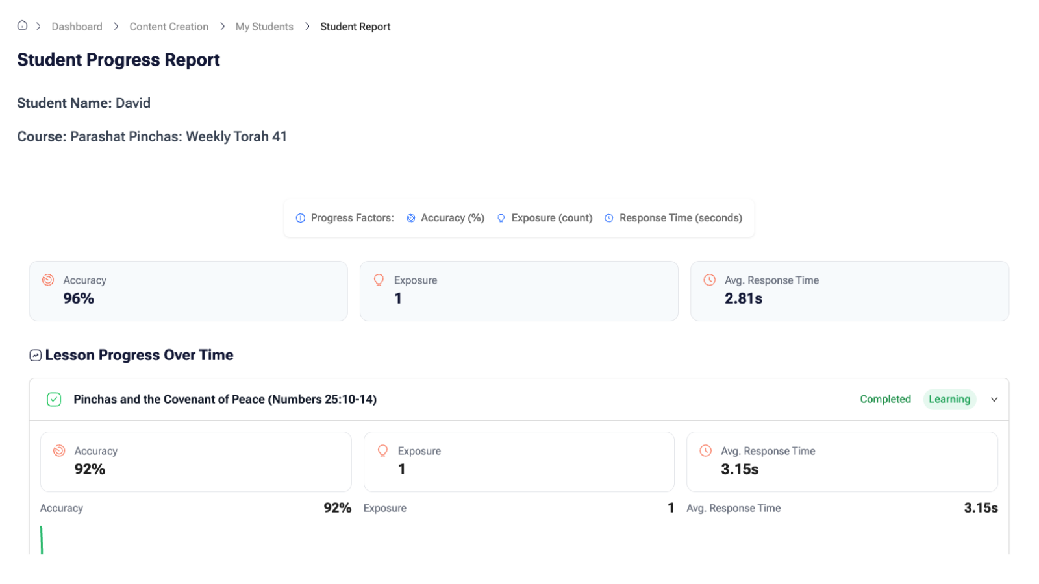Select the Content Creation breadcrumb item
Image resolution: width=1039 pixels, height=584 pixels.
click(169, 27)
